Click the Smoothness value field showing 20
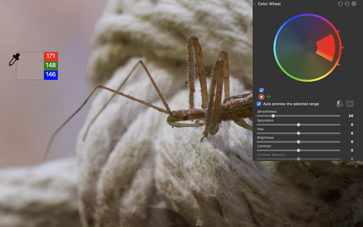This screenshot has width=363, height=227. [351, 116]
